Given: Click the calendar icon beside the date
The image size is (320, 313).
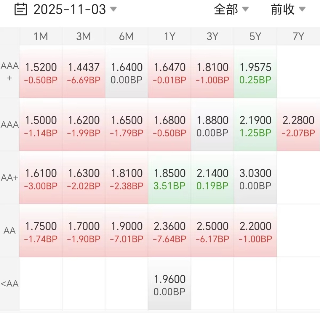Looking at the screenshot, I should (21, 9).
